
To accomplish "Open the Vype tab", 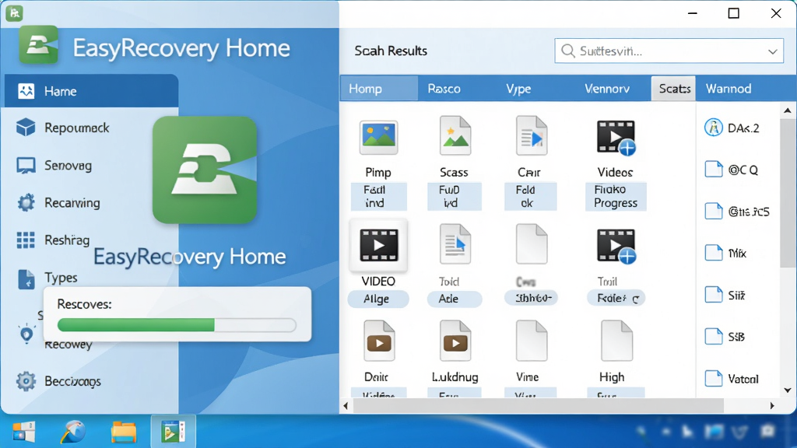I will [x=518, y=89].
